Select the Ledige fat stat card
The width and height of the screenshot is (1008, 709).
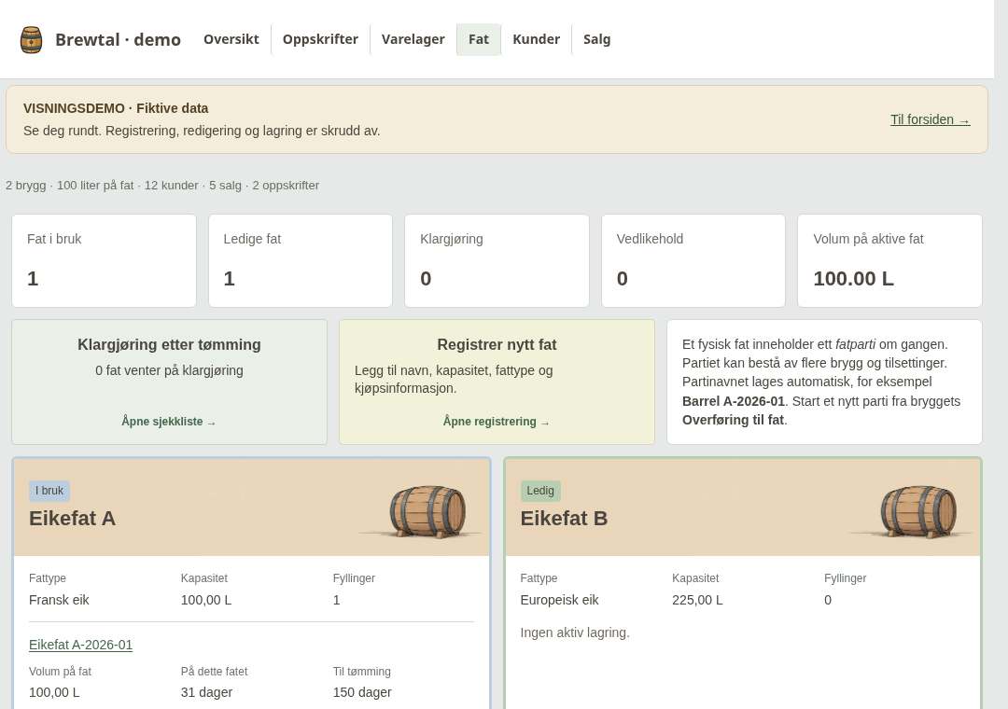coord(301,260)
